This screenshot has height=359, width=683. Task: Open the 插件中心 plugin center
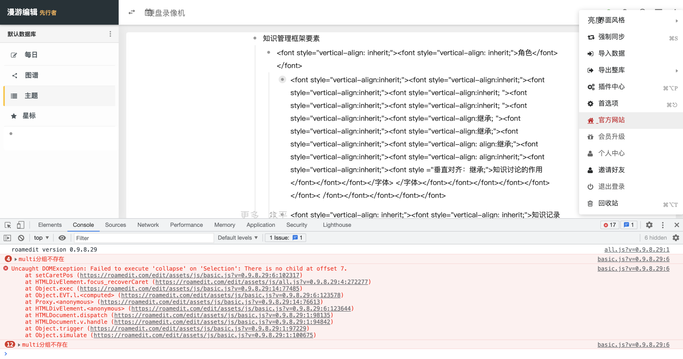click(x=612, y=87)
